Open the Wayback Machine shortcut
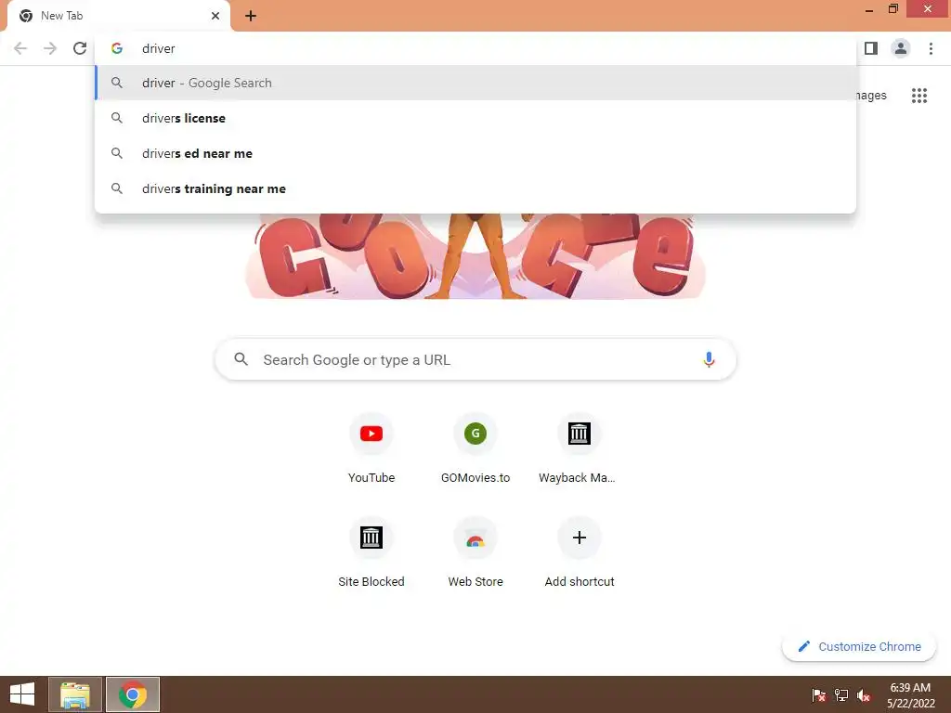The image size is (951, 713). coord(580,448)
